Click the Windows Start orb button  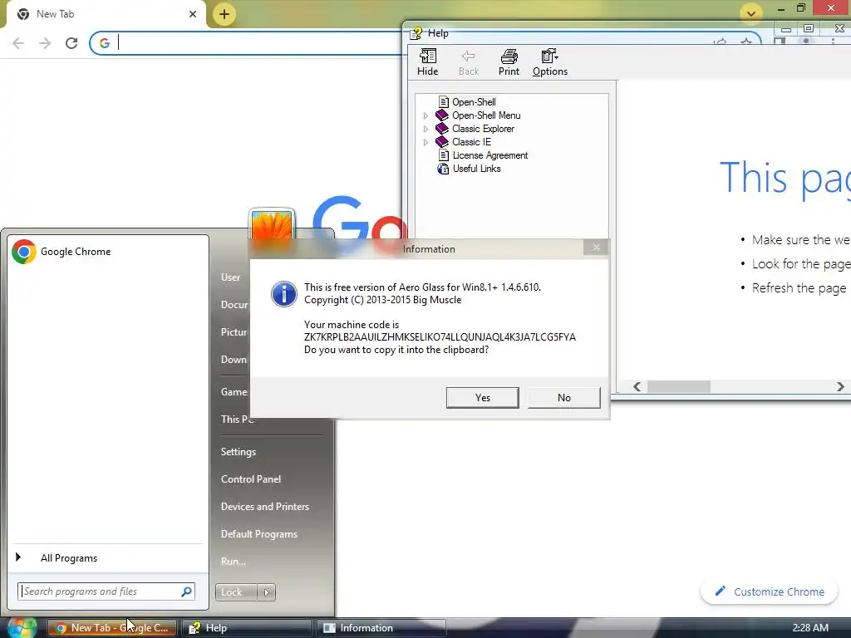tap(22, 627)
